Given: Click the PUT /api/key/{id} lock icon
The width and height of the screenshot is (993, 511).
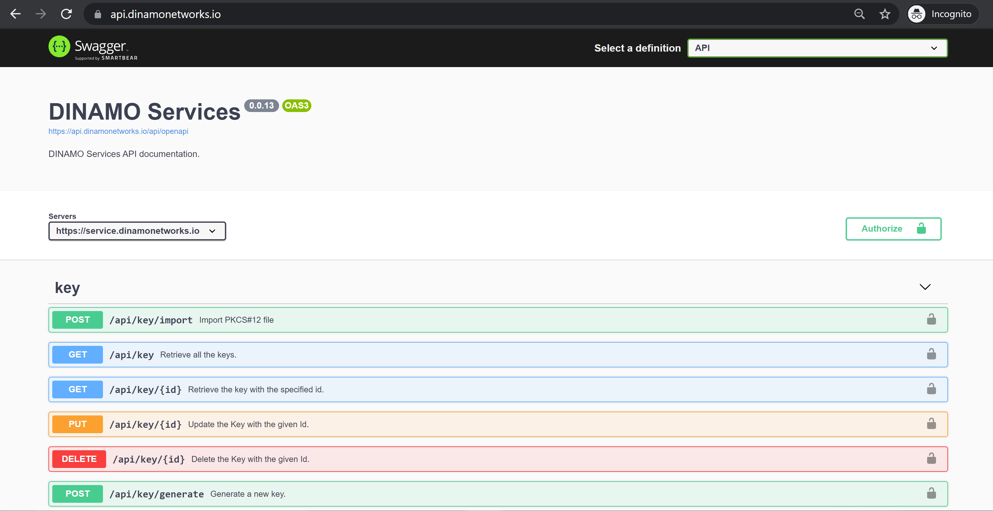Looking at the screenshot, I should 929,424.
